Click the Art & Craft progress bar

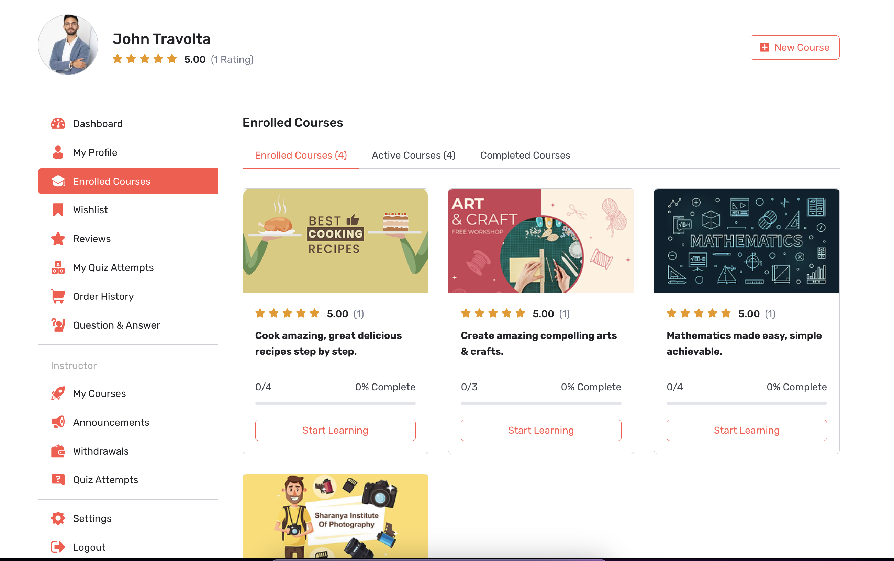pyautogui.click(x=540, y=403)
